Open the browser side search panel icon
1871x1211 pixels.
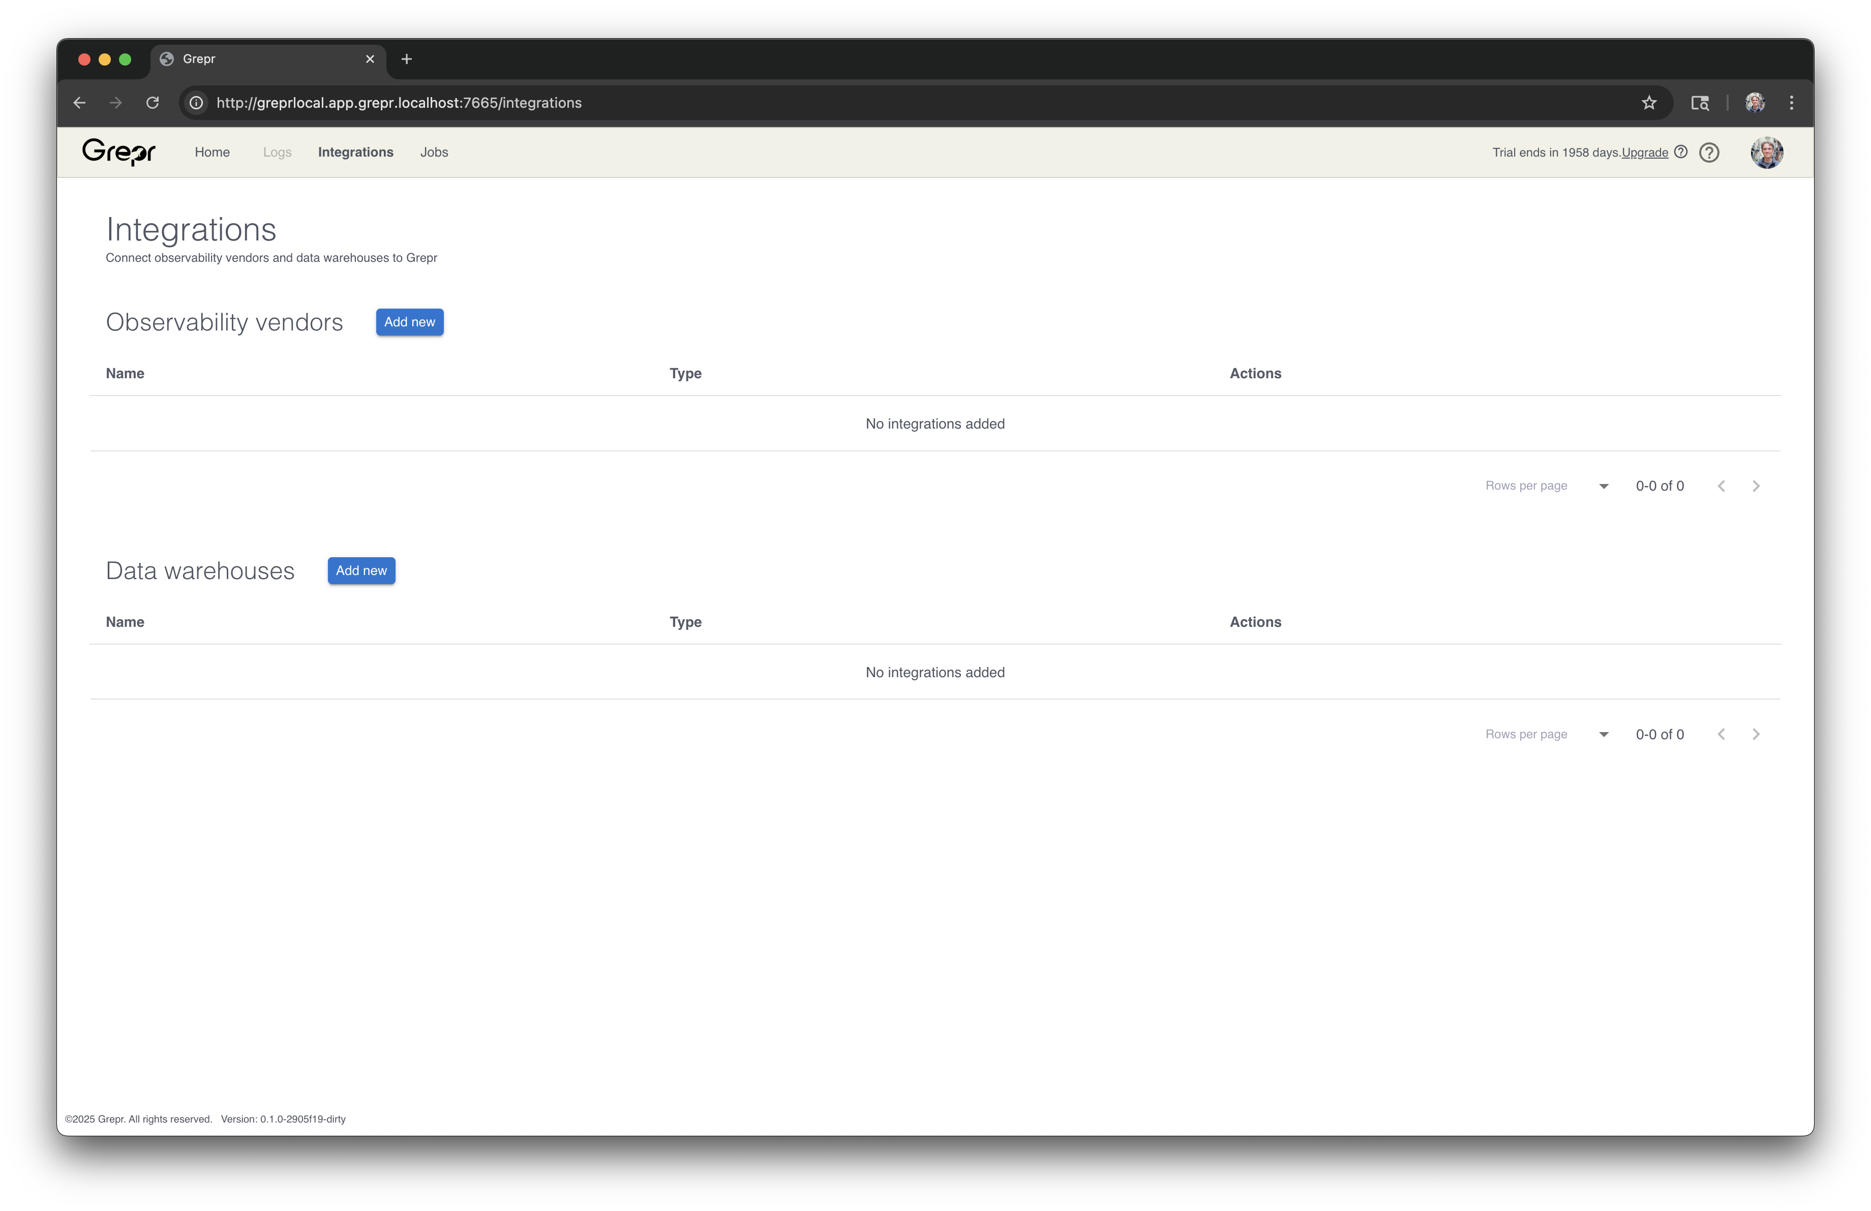[1700, 103]
